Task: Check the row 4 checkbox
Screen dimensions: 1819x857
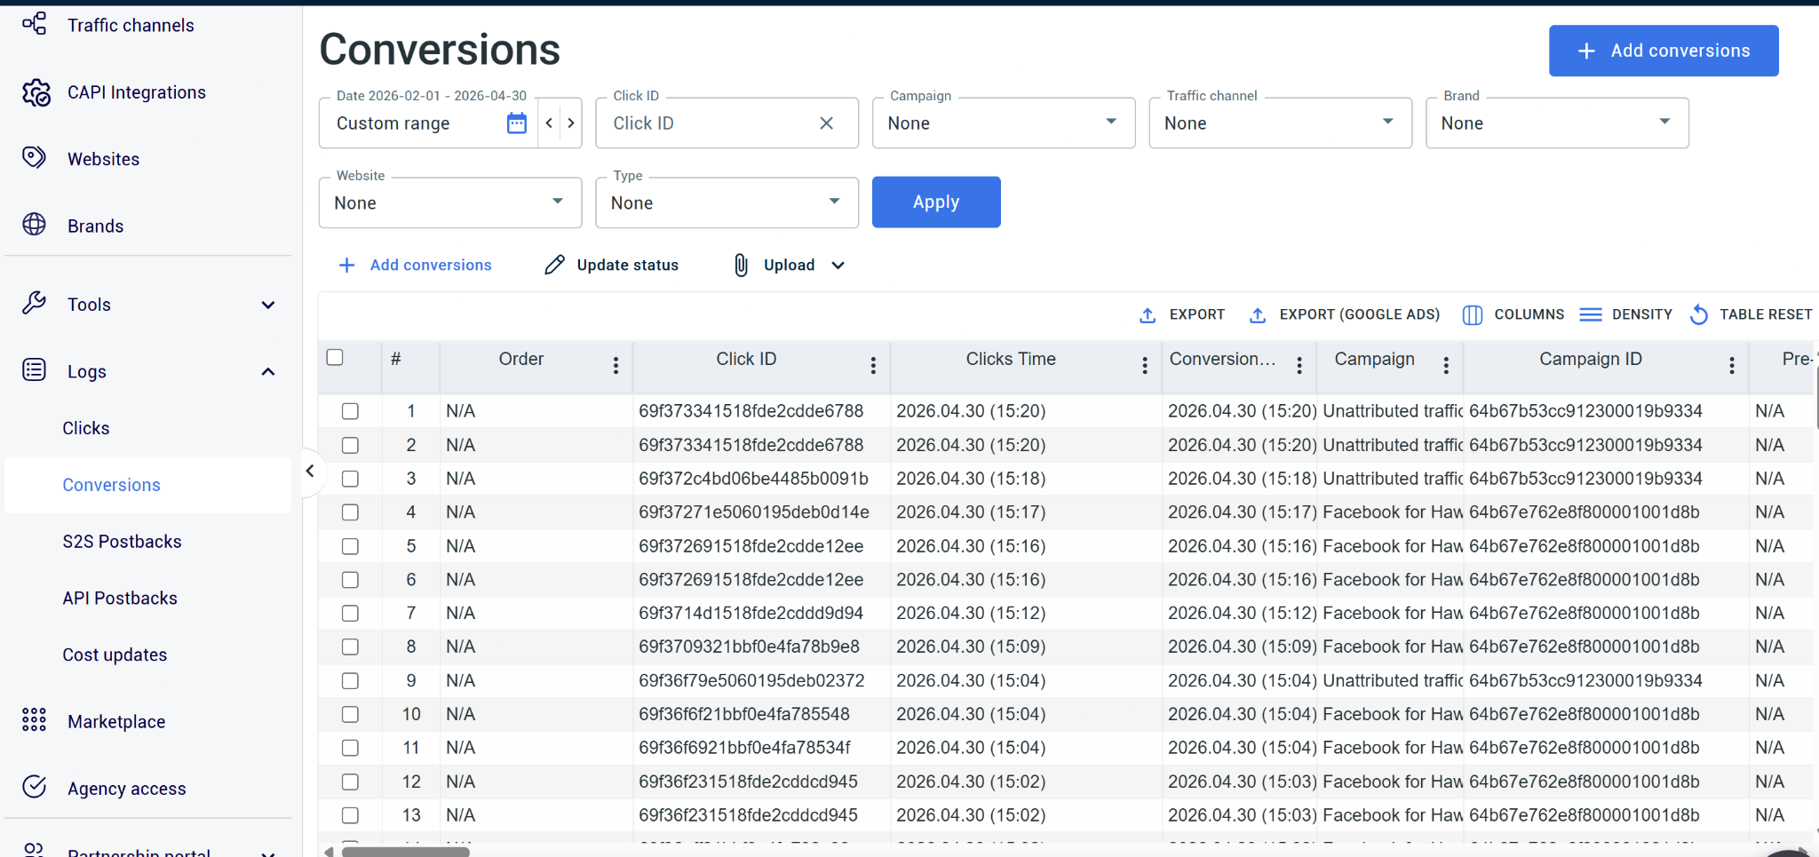Action: point(351,512)
